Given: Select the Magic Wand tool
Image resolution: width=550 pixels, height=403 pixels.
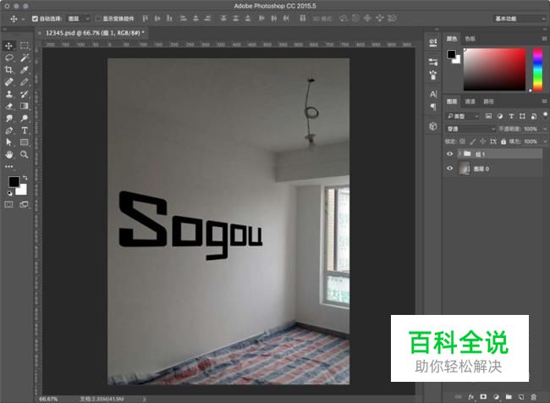Looking at the screenshot, I should tap(25, 58).
